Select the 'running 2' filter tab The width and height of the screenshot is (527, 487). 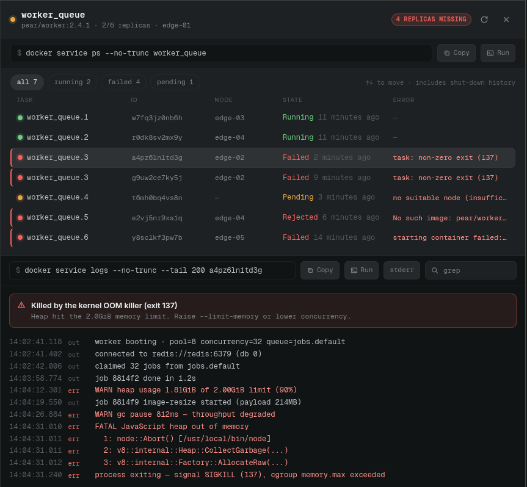[x=72, y=82]
